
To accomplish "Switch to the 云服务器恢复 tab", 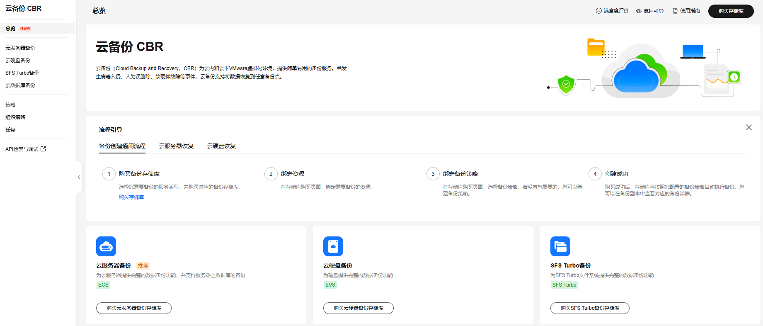I will pyautogui.click(x=177, y=146).
